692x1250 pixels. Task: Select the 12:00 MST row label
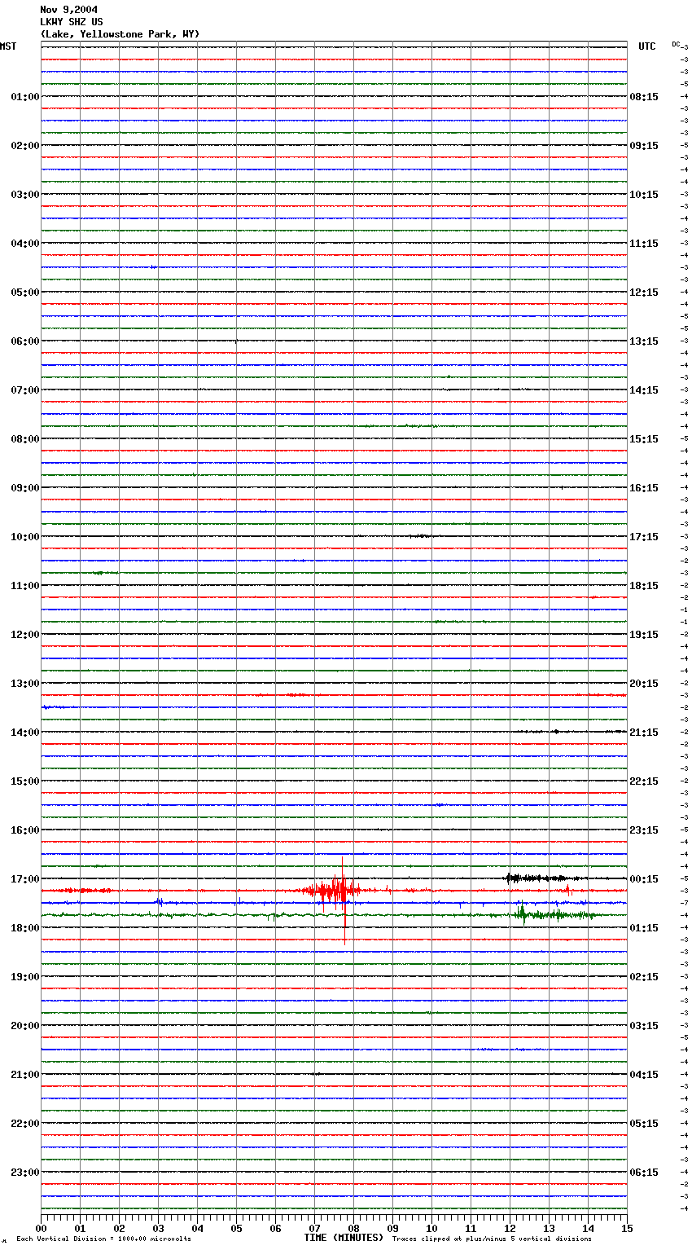coord(24,635)
